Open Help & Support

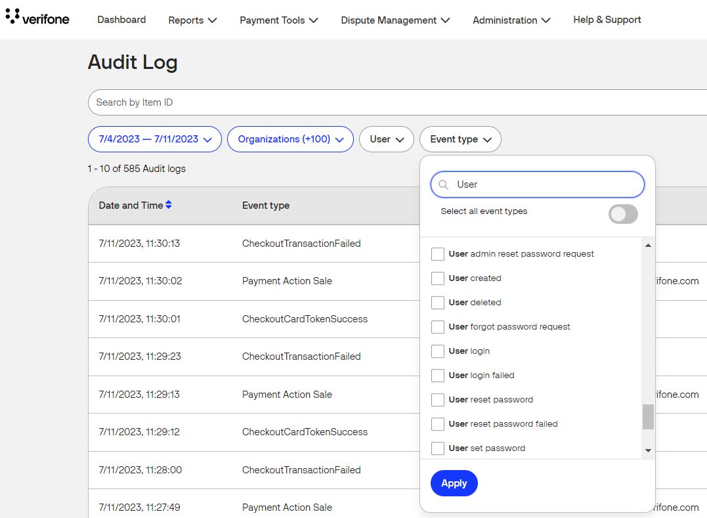[x=607, y=20]
